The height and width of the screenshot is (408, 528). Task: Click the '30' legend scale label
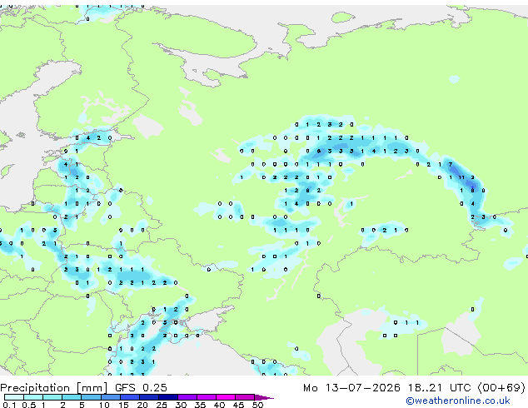click(x=182, y=405)
